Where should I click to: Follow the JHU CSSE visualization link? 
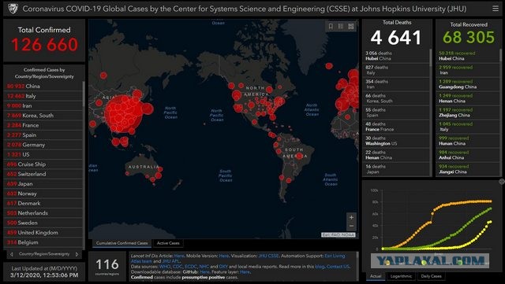tap(268, 256)
